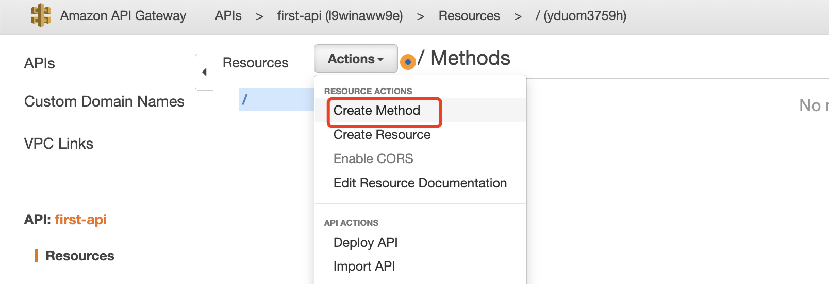Select the / (yduom3759h) breadcrumb

click(581, 16)
